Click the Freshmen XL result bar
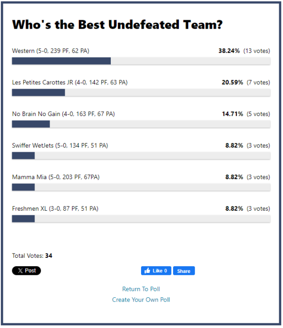Image resolution: width=283 pixels, height=328 pixels. [x=141, y=219]
